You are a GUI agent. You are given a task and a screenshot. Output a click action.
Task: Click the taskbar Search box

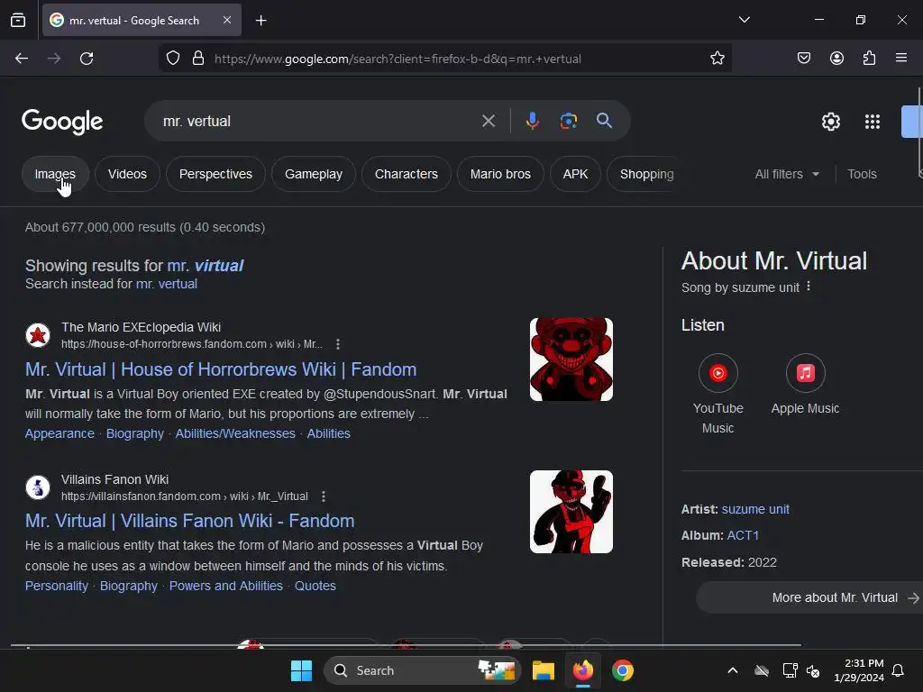pyautogui.click(x=422, y=670)
